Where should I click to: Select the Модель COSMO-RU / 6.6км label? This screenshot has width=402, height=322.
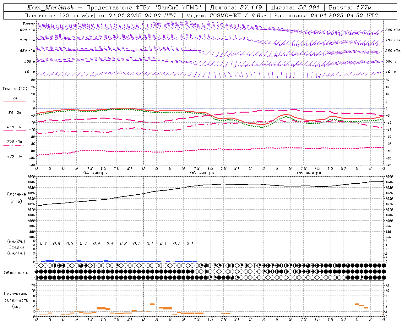coord(226,15)
